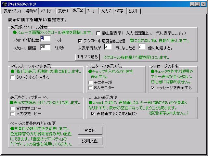
Task: Minimize the IPtalk window
Action: point(192,4)
